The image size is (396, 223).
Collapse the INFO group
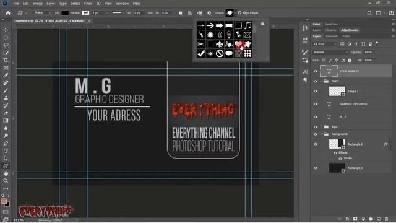[322, 81]
